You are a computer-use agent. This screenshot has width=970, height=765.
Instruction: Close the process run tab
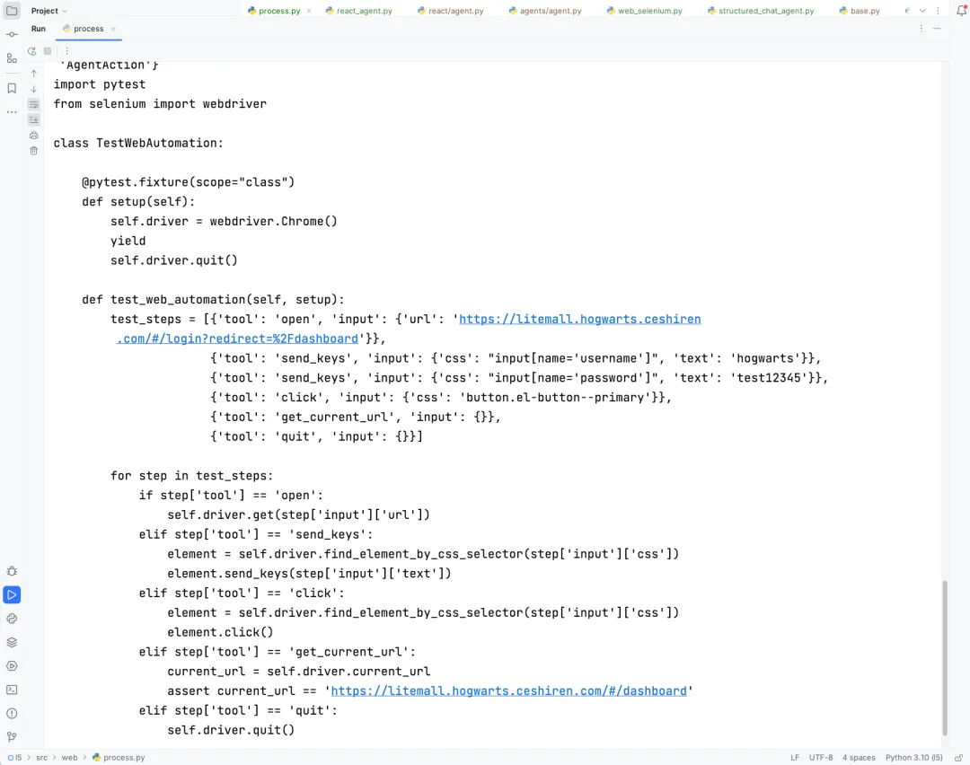113,29
